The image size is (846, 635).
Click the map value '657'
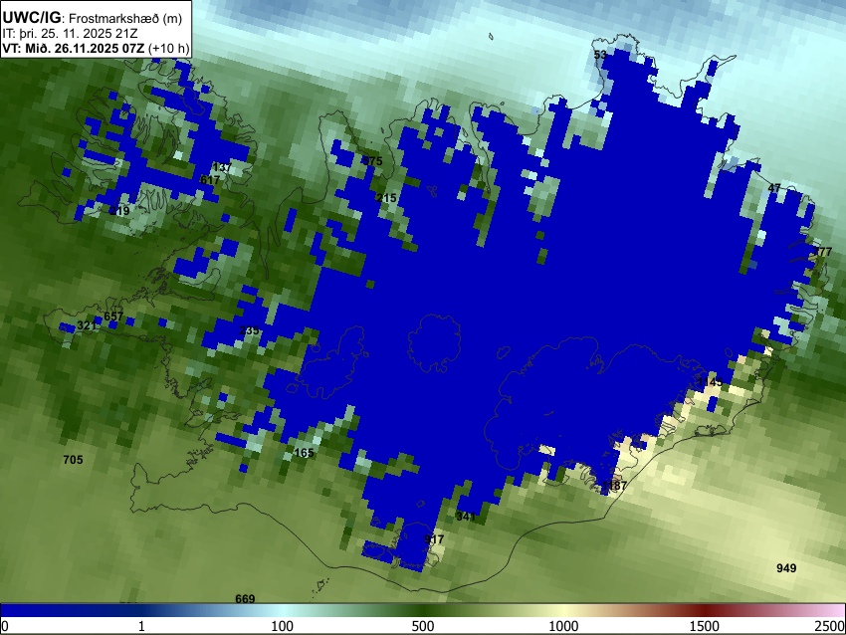(113, 317)
